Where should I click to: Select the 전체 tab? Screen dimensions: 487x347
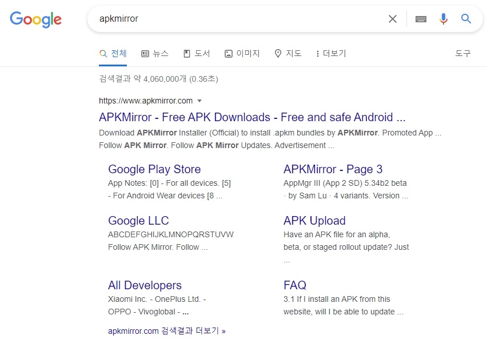(113, 53)
